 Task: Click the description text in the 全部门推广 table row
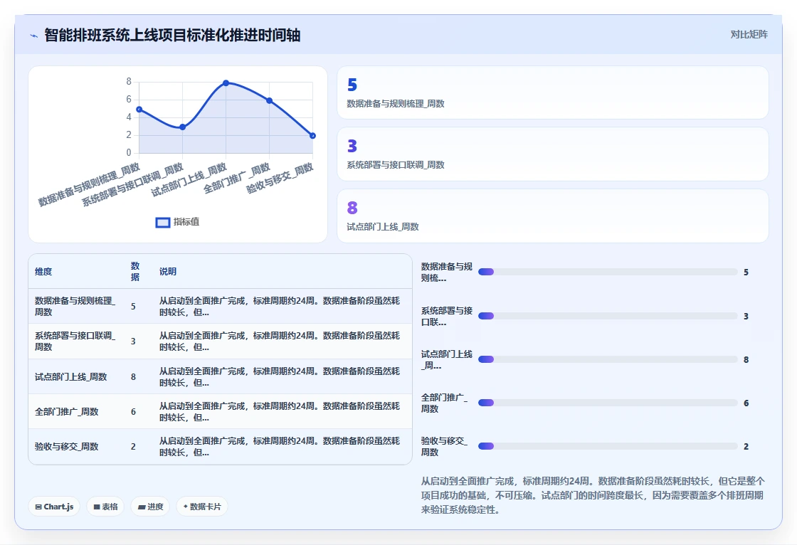point(280,412)
